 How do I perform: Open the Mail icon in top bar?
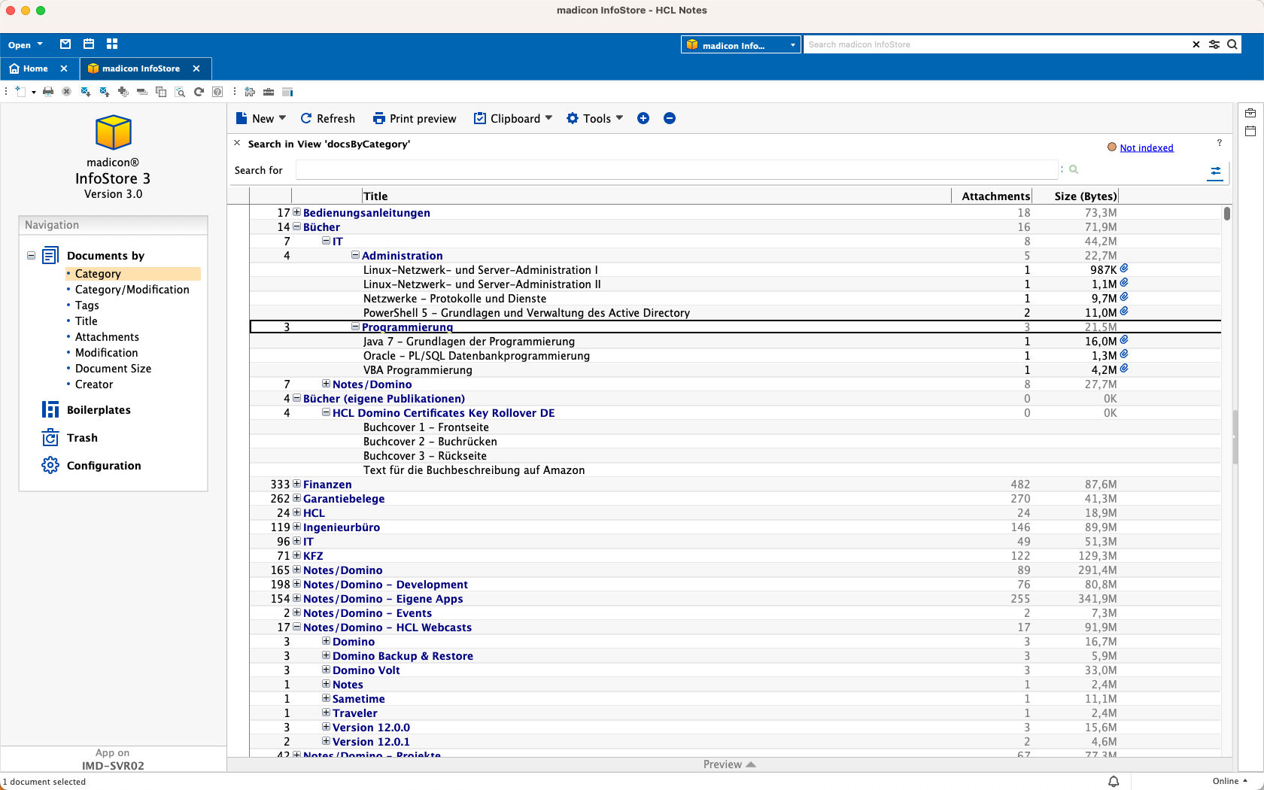[65, 44]
